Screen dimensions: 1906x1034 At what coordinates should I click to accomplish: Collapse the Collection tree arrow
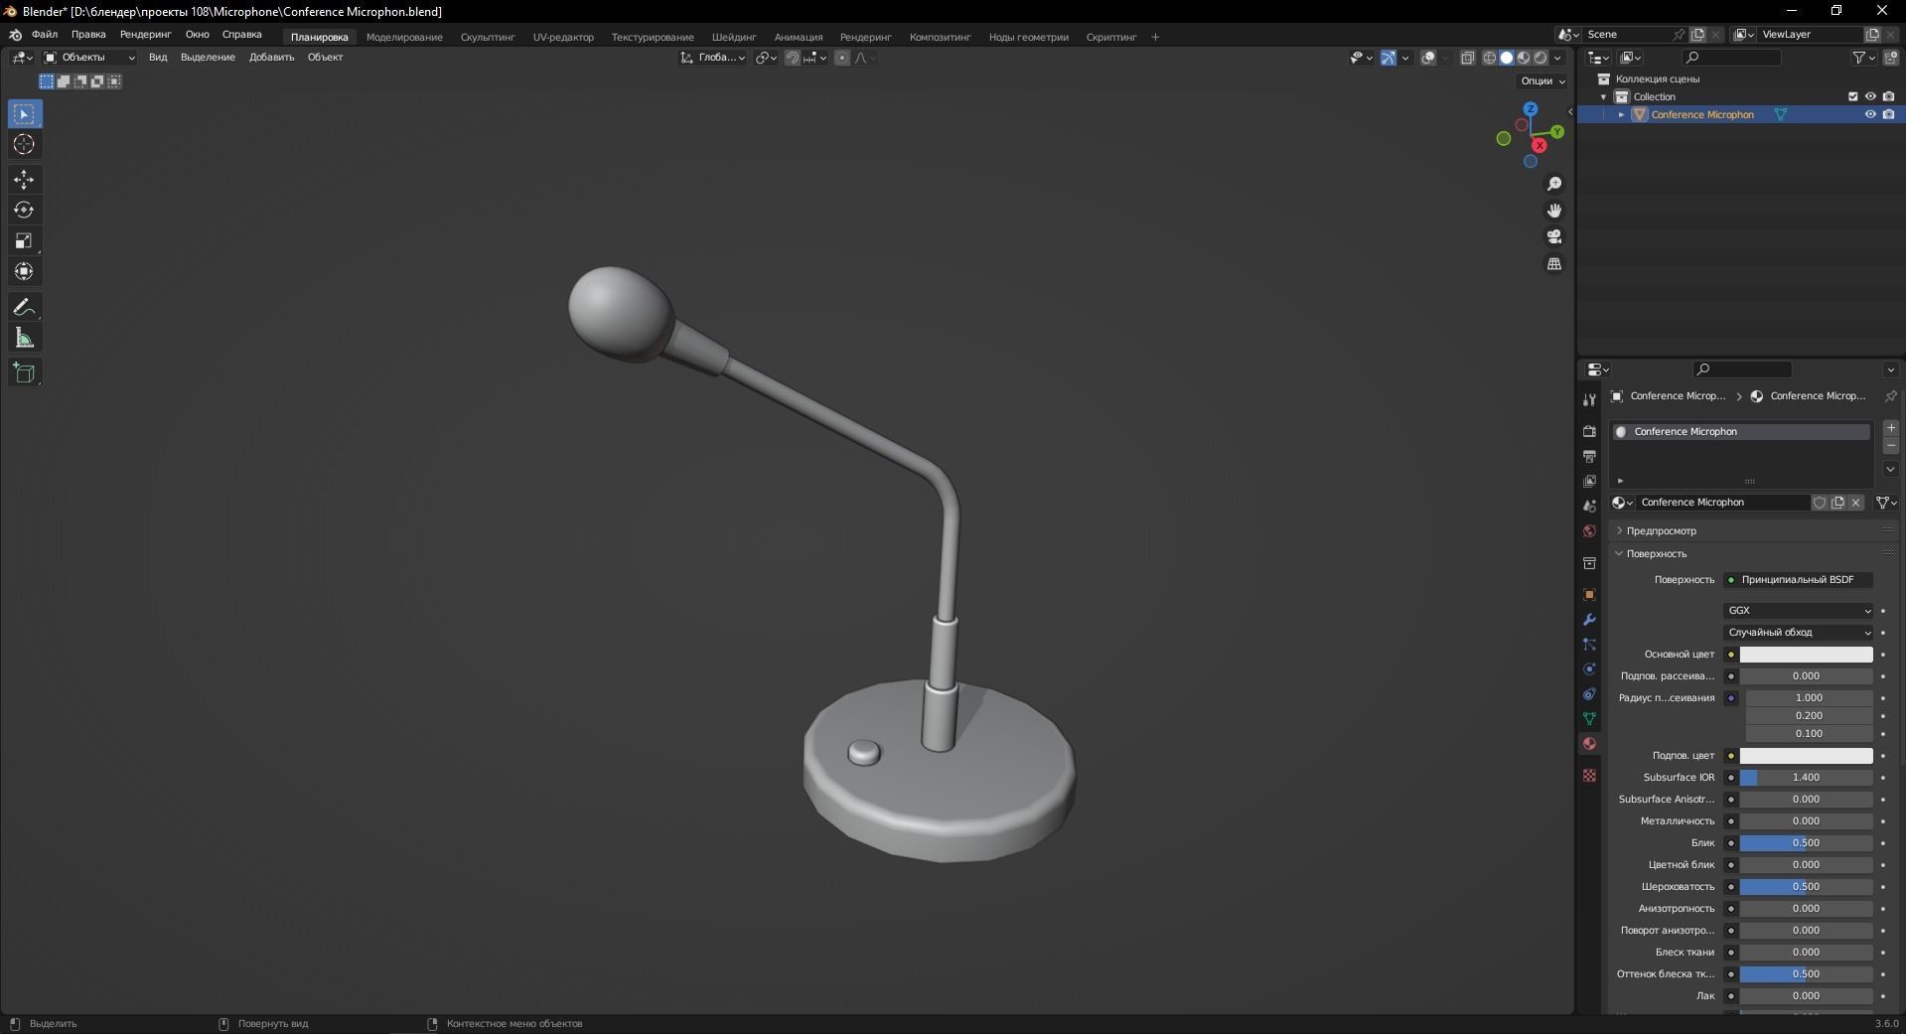tap(1603, 97)
